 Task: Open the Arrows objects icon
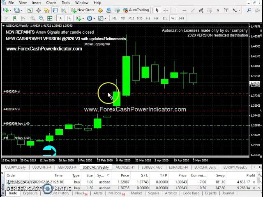(235, 10)
